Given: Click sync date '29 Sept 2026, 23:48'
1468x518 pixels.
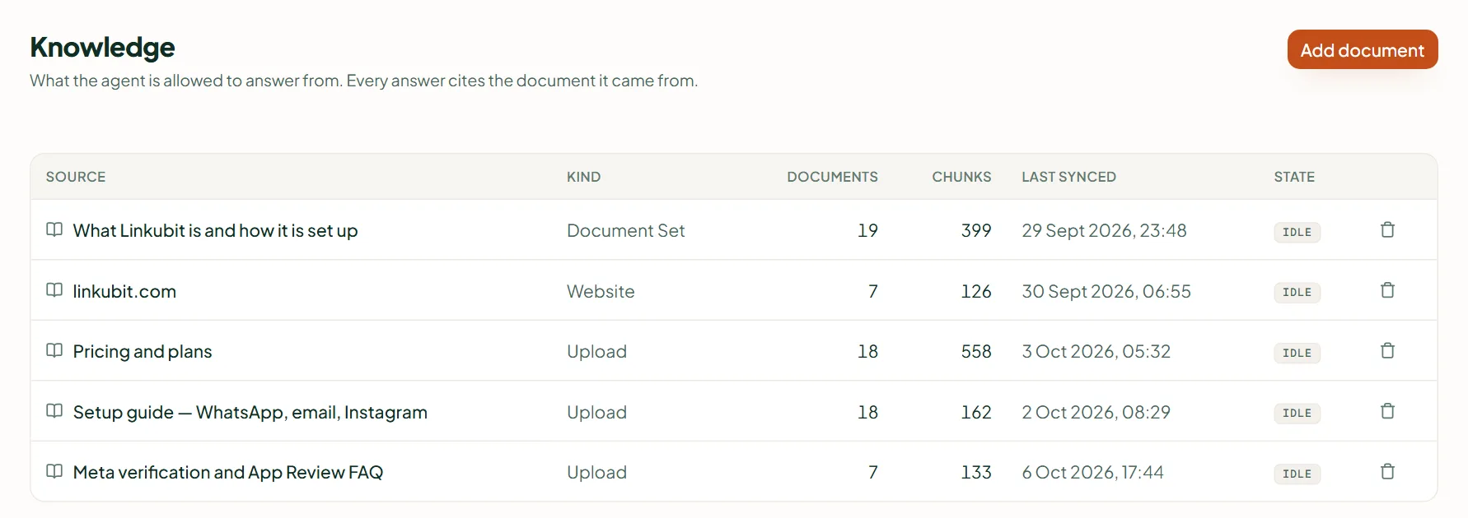Looking at the screenshot, I should (1104, 230).
